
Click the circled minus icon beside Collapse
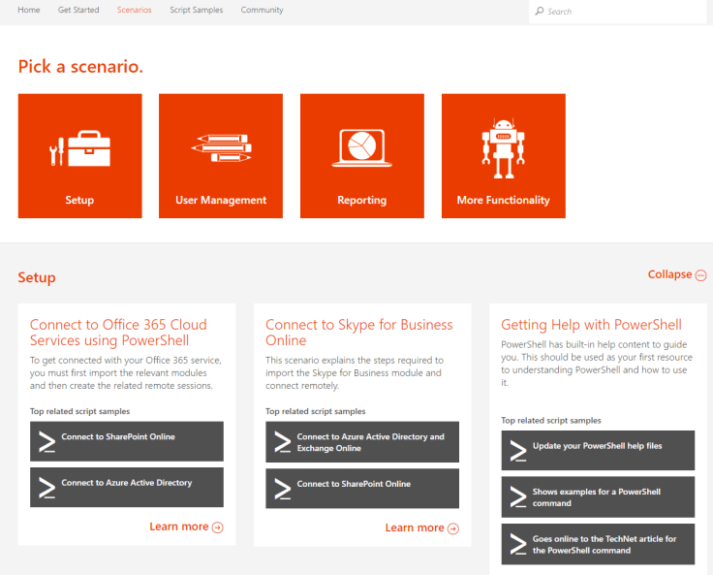(700, 275)
